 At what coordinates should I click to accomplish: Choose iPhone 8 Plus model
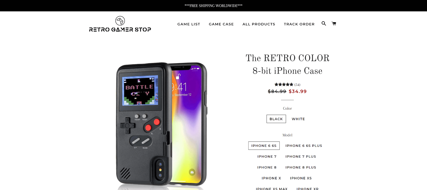coord(301,168)
